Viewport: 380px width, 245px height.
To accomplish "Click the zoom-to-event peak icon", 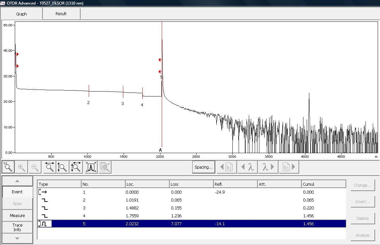I will [x=91, y=167].
